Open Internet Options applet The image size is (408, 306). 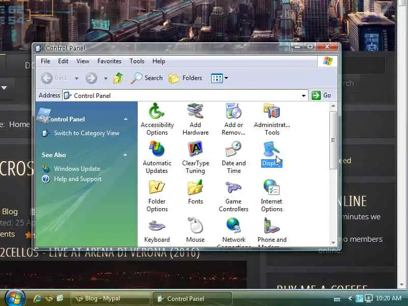click(272, 196)
